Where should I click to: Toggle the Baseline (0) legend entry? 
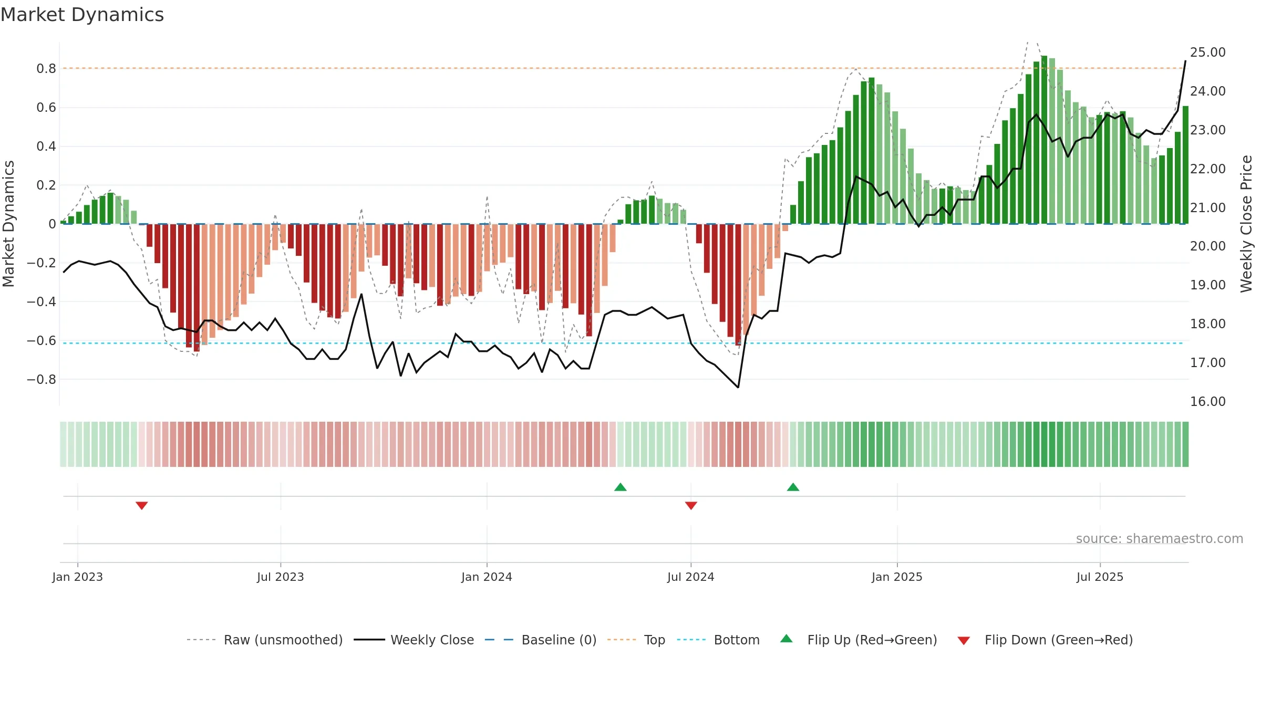[540, 640]
